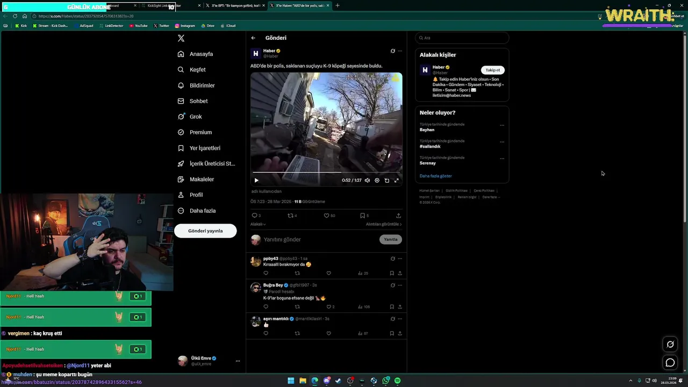Click the Ara search box
The width and height of the screenshot is (688, 387).
(x=462, y=38)
